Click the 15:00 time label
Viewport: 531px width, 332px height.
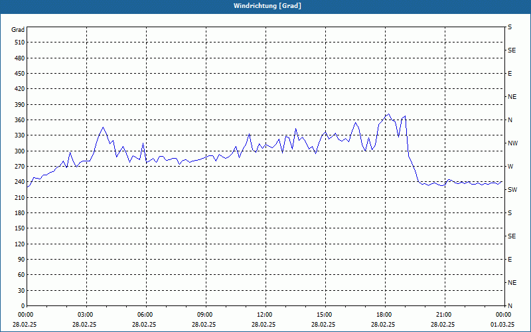coord(324,315)
